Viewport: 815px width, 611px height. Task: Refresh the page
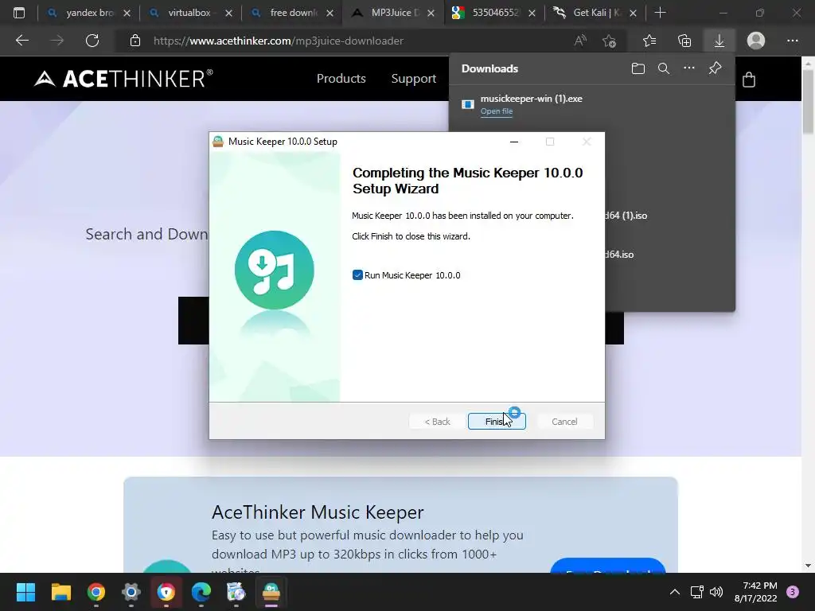click(x=92, y=41)
